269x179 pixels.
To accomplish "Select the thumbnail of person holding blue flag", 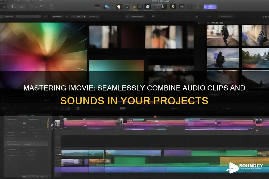I will pos(223,58).
